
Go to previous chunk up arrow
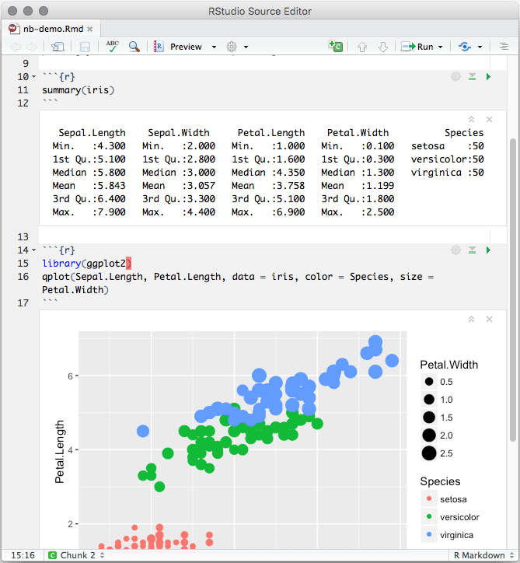(362, 47)
